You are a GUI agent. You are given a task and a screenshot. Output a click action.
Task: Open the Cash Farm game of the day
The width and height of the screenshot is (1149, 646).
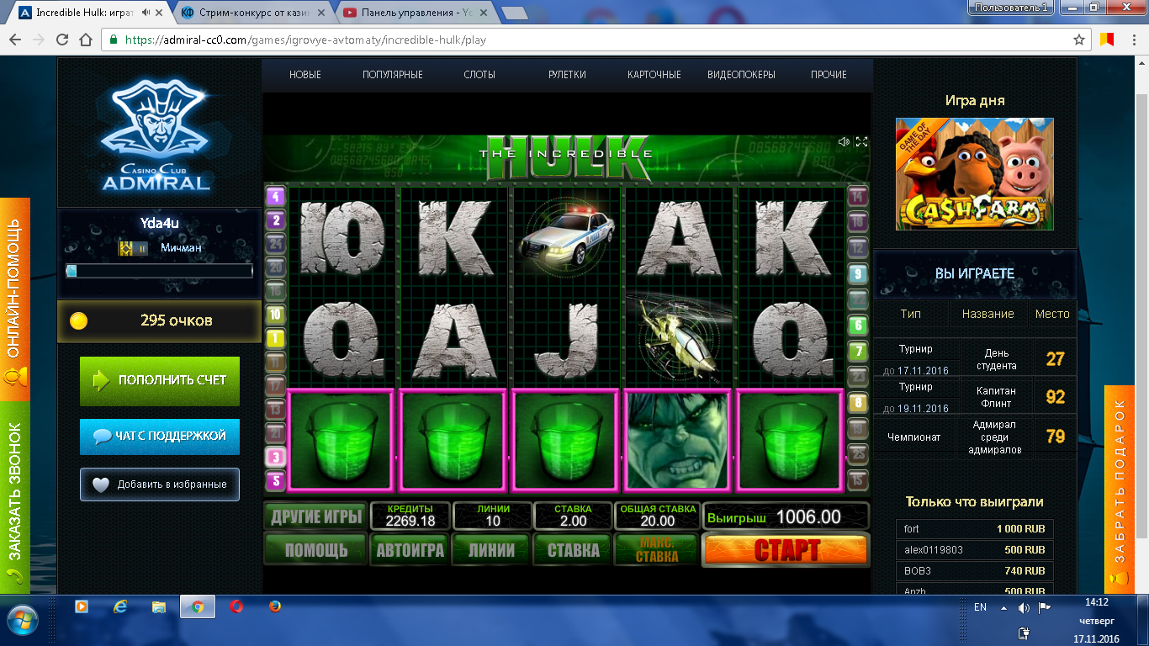975,173
